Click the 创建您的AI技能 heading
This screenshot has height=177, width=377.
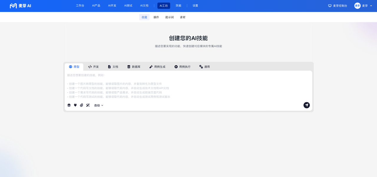pos(188,38)
